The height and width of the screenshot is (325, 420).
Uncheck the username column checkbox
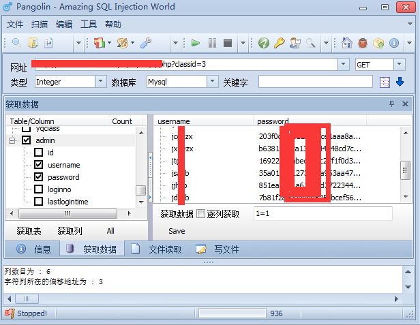[x=39, y=165]
